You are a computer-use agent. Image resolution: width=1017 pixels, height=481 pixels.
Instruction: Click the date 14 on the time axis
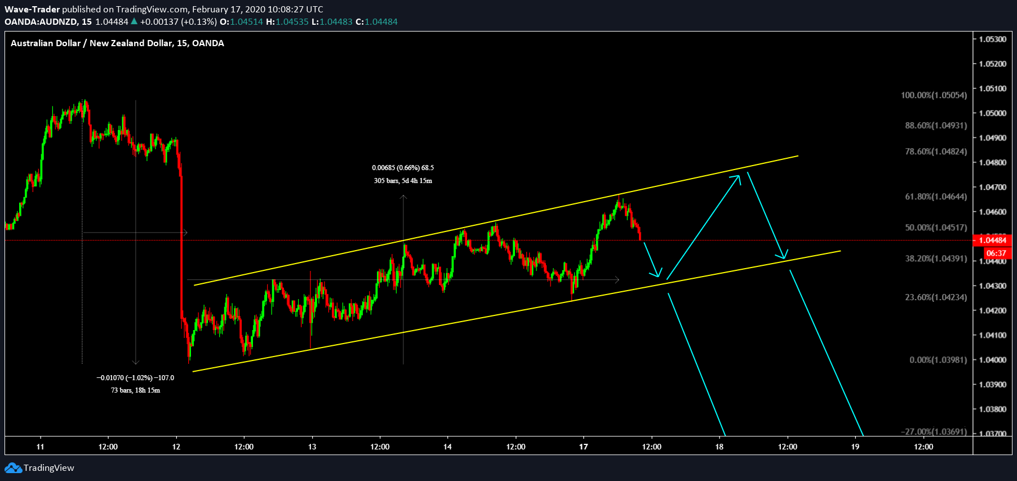pos(447,447)
